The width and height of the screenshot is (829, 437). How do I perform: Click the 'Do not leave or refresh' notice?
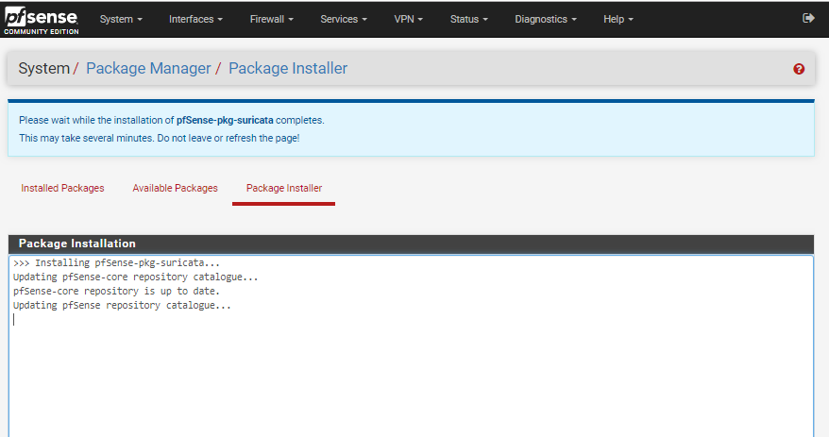(x=228, y=139)
